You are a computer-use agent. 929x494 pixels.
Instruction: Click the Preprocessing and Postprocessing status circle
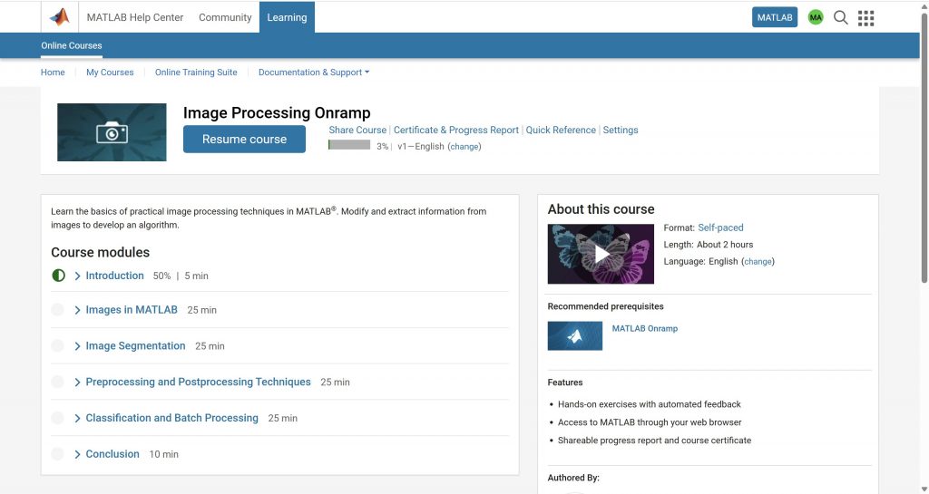(x=57, y=382)
